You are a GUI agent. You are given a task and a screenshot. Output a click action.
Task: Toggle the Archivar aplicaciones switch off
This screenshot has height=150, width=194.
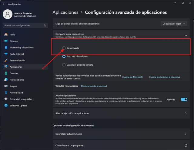pos(184,99)
